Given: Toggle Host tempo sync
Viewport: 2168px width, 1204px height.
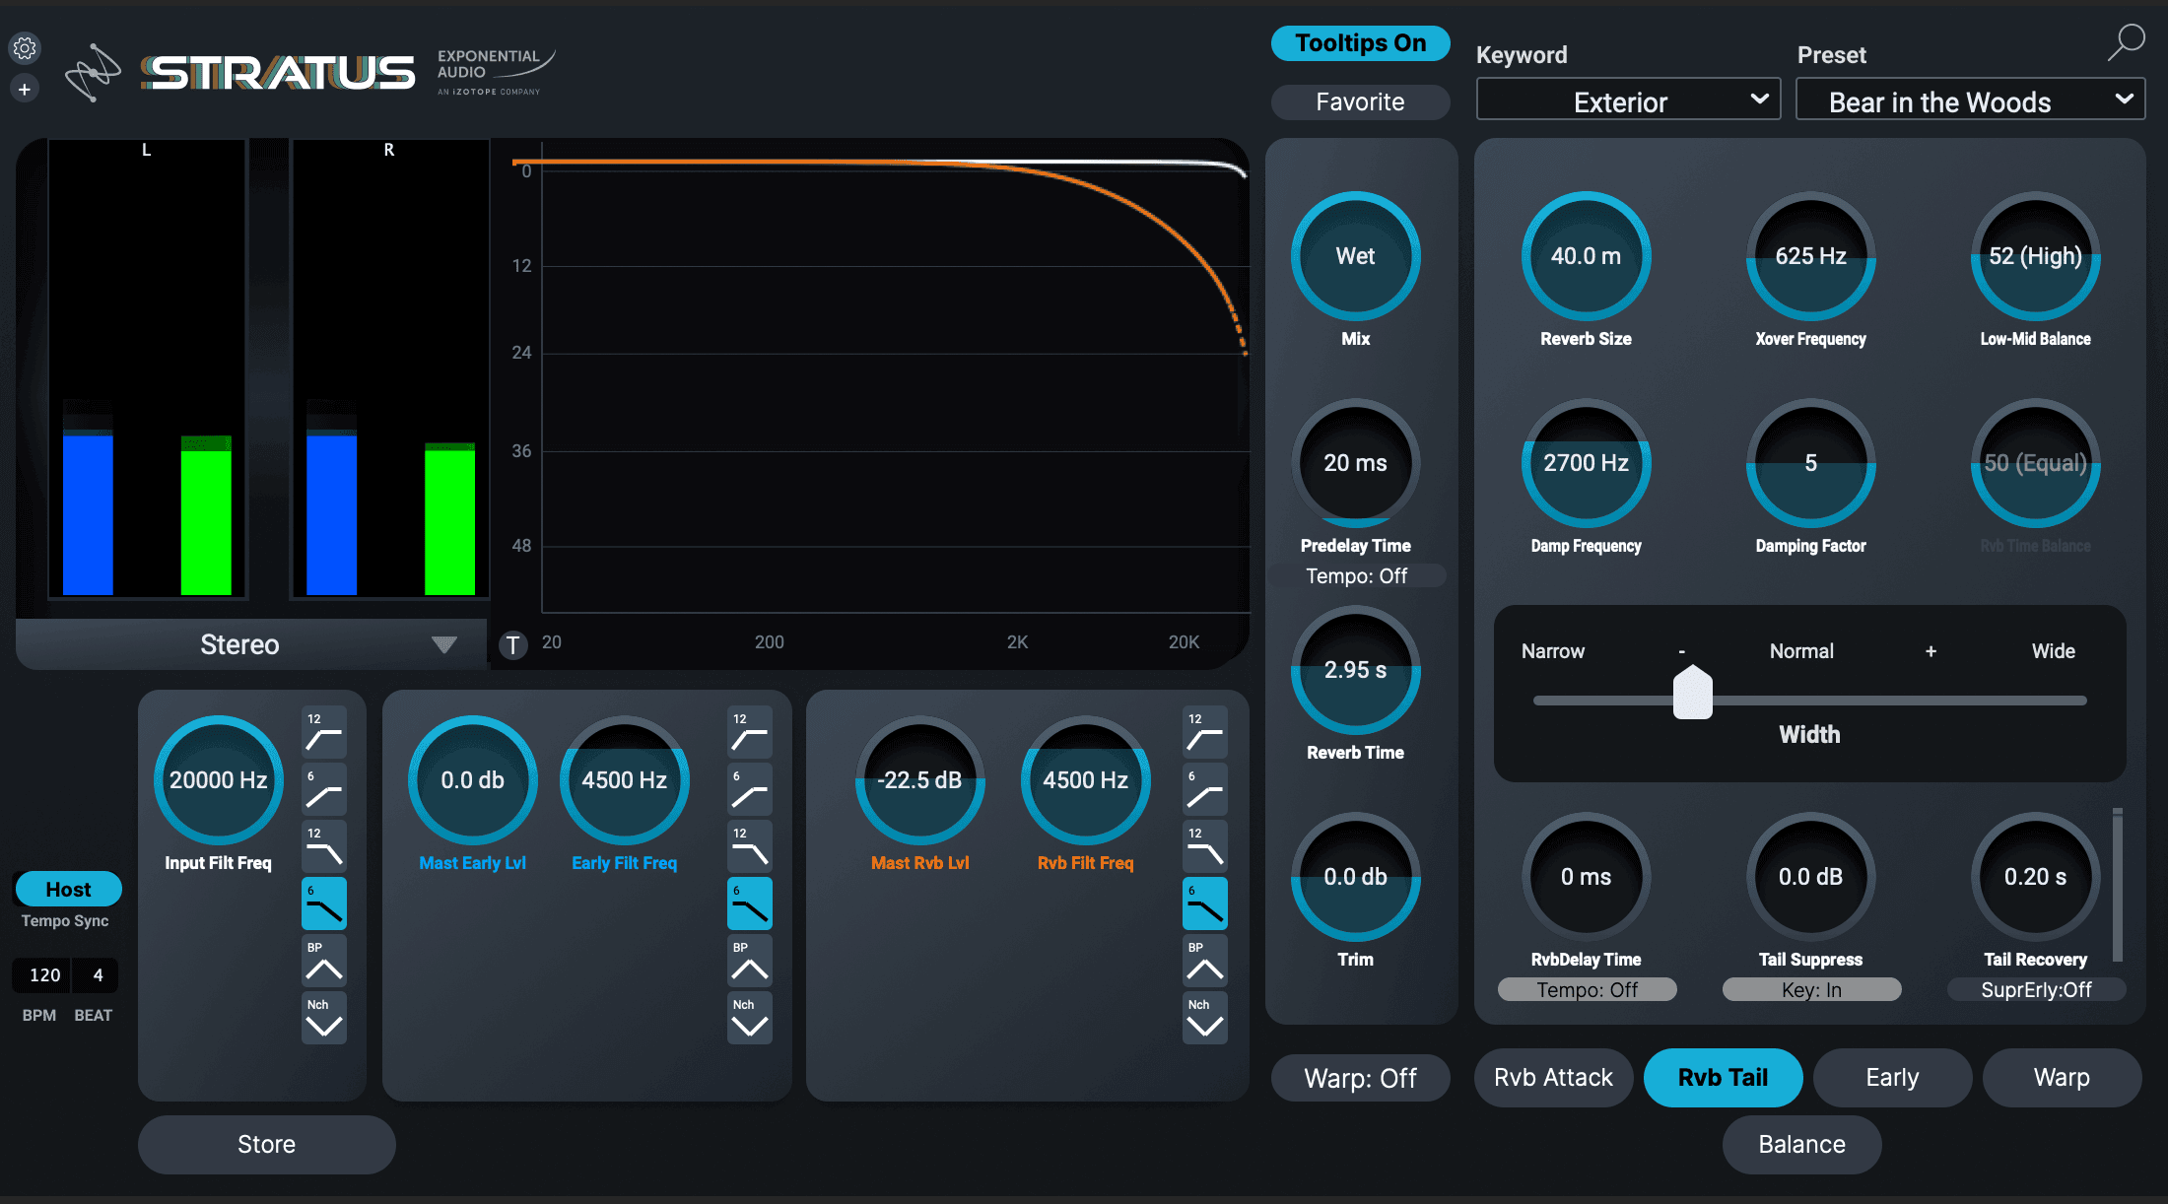Looking at the screenshot, I should [x=68, y=889].
